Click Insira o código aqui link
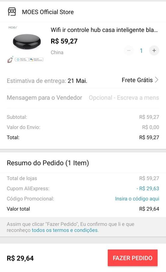This screenshot has width=166, height=272. pyautogui.click(x=137, y=199)
